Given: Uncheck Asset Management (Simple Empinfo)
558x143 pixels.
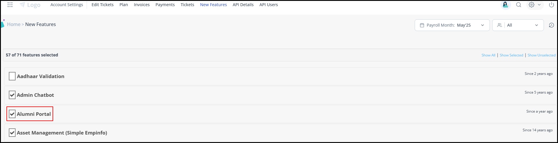Looking at the screenshot, I should tap(12, 133).
